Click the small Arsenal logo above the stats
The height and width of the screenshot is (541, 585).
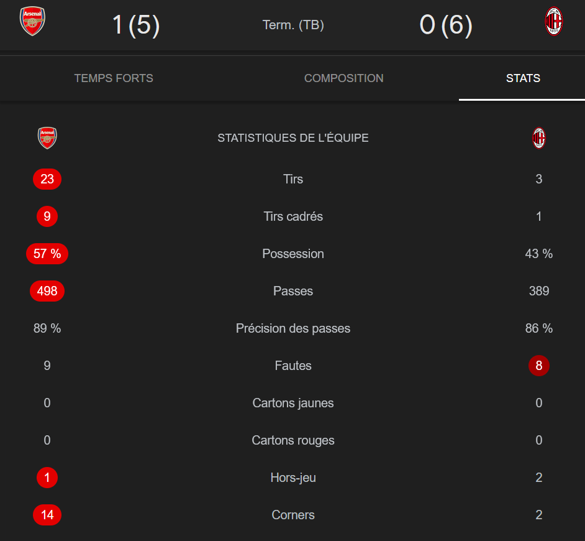[47, 138]
